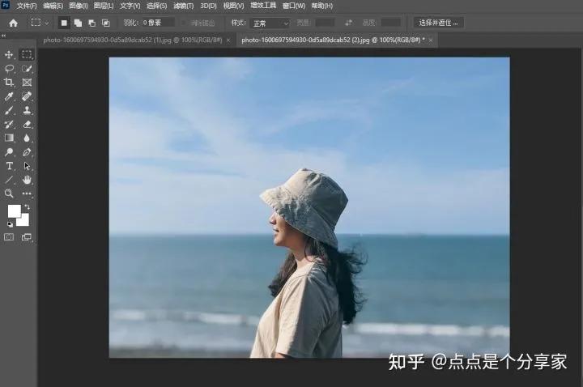Open the 帮助(H) menu
The image size is (583, 387).
pyautogui.click(x=322, y=6)
